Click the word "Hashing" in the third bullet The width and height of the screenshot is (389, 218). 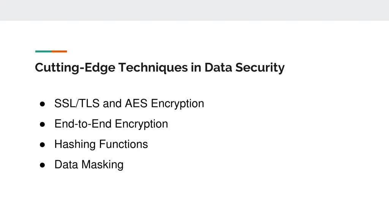pos(75,144)
